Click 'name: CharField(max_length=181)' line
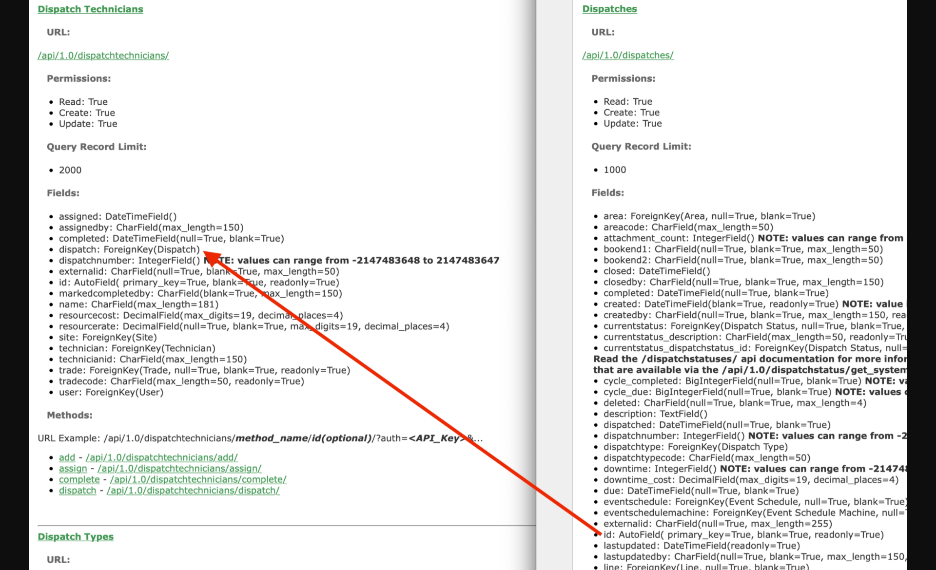 click(138, 304)
